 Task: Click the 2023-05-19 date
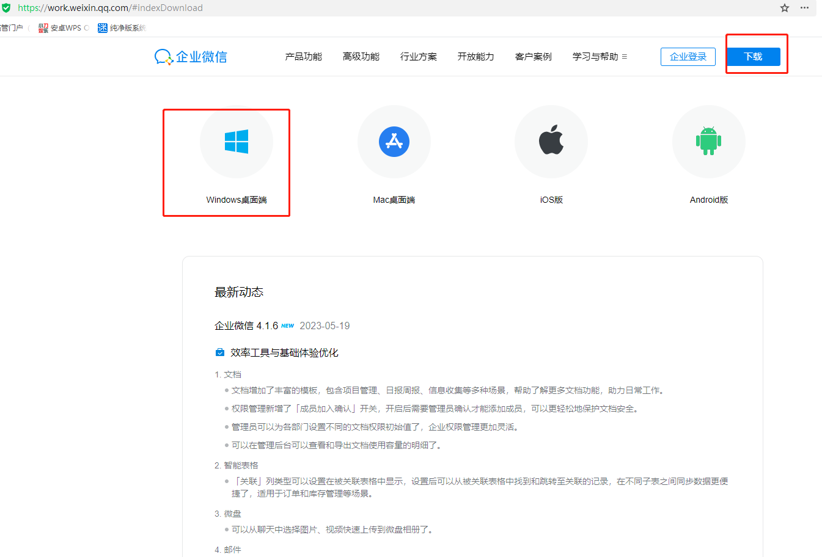pyautogui.click(x=325, y=326)
